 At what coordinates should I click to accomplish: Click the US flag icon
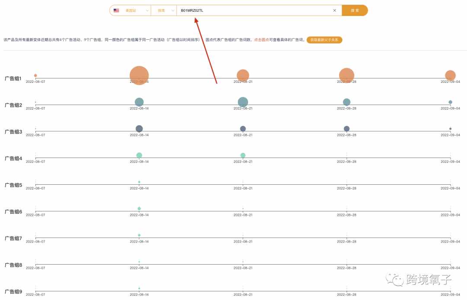(116, 10)
